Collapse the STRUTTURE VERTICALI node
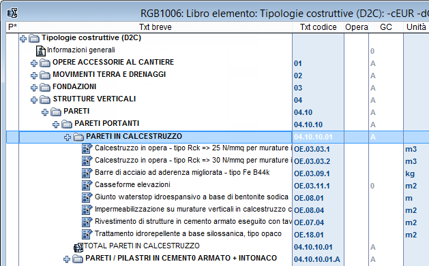The width and height of the screenshot is (429, 266). click(34, 100)
